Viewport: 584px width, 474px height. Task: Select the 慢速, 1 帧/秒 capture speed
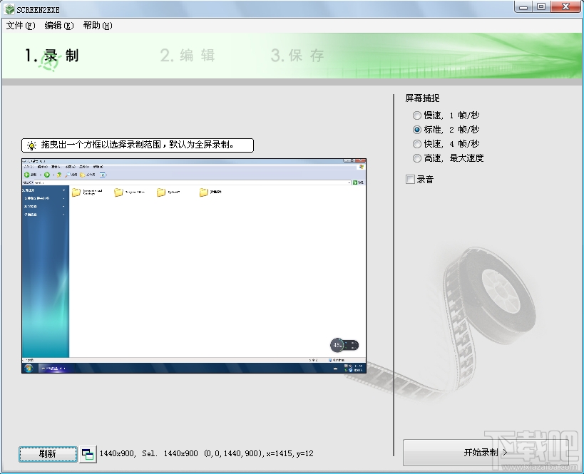pyautogui.click(x=416, y=115)
